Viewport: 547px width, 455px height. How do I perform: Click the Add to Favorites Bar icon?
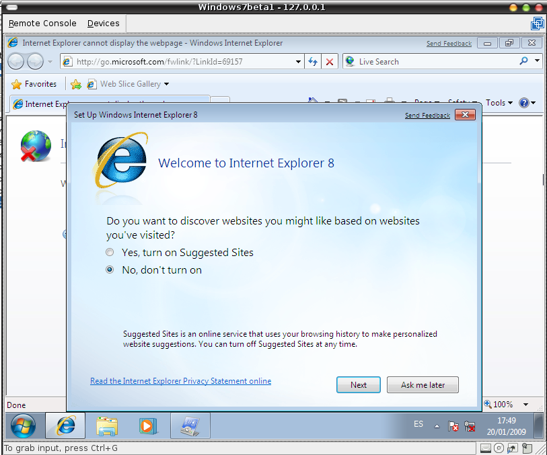76,84
